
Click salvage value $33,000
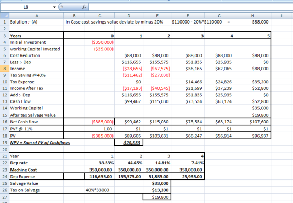160,183
